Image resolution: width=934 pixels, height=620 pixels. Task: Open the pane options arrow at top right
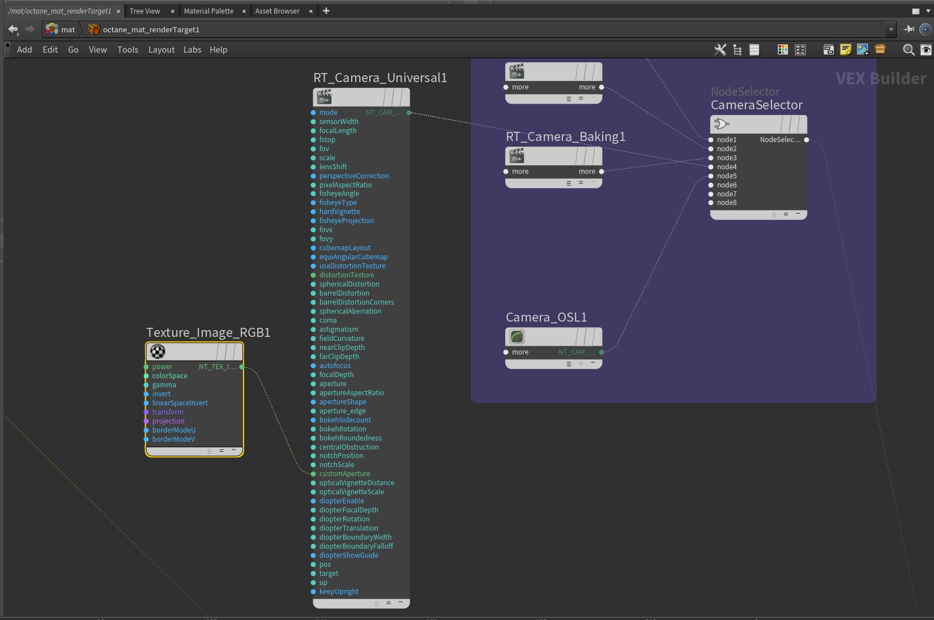927,11
